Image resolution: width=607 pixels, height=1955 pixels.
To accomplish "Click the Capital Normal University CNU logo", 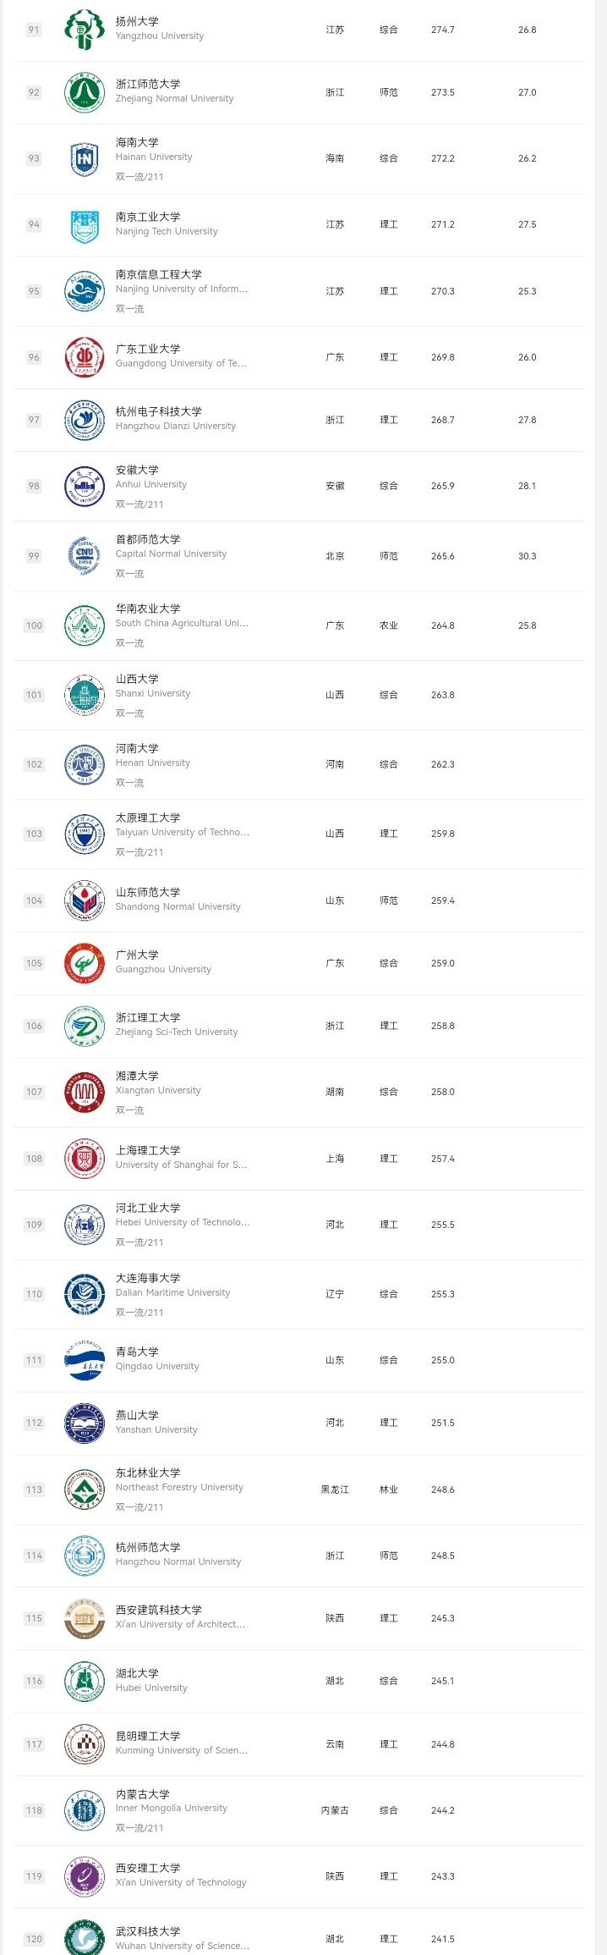I will pyautogui.click(x=85, y=556).
